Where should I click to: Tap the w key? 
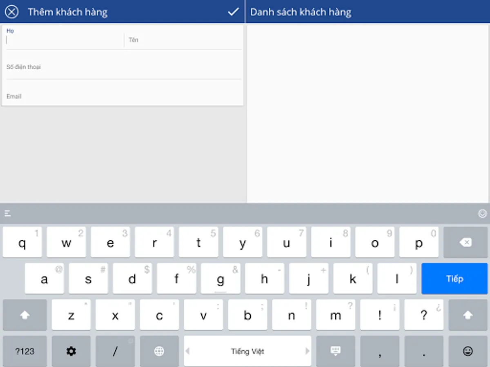pyautogui.click(x=66, y=243)
